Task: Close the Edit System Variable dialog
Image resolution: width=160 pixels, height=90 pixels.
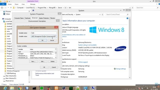Action: (56, 27)
